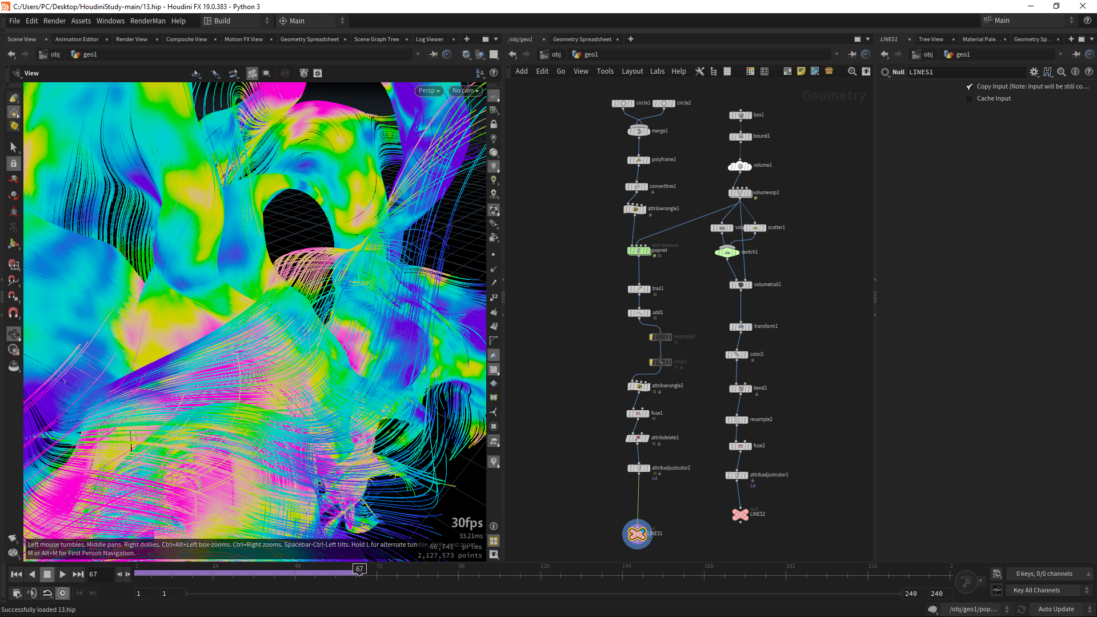
Task: Click the current frame field showing 67
Action: (x=100, y=574)
